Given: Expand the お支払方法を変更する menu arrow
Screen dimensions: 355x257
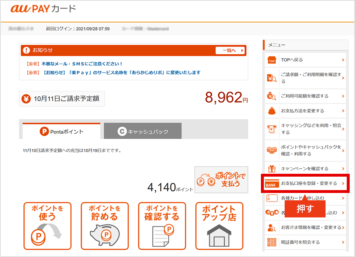Looking at the screenshot, I should tap(343, 111).
